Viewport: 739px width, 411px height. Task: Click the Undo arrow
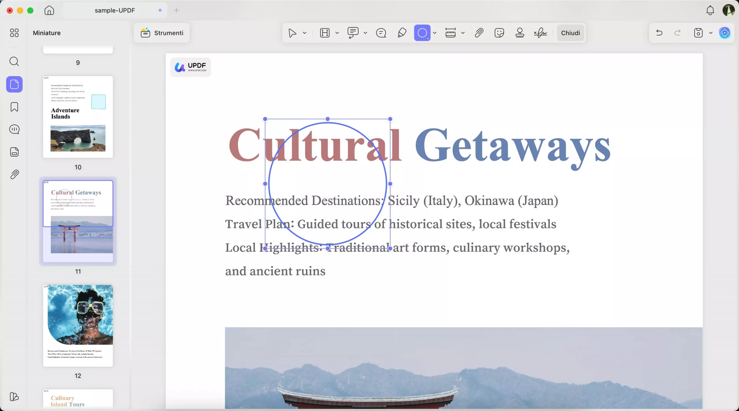click(x=659, y=33)
